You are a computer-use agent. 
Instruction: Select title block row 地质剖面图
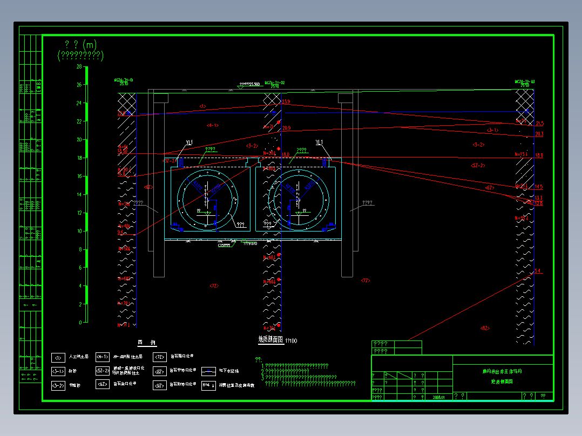point(502,381)
